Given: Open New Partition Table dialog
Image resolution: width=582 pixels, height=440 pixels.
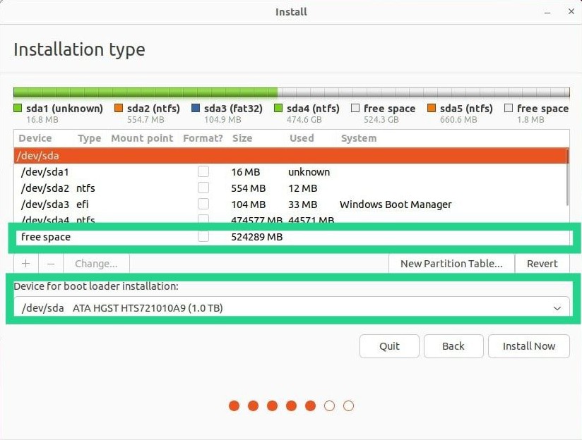Looking at the screenshot, I should tap(451, 264).
